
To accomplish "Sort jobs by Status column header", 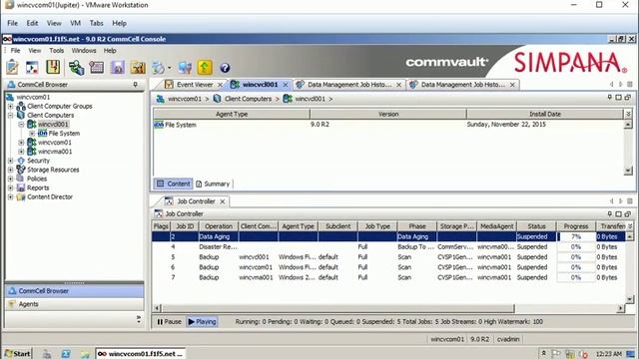I will (x=536, y=226).
